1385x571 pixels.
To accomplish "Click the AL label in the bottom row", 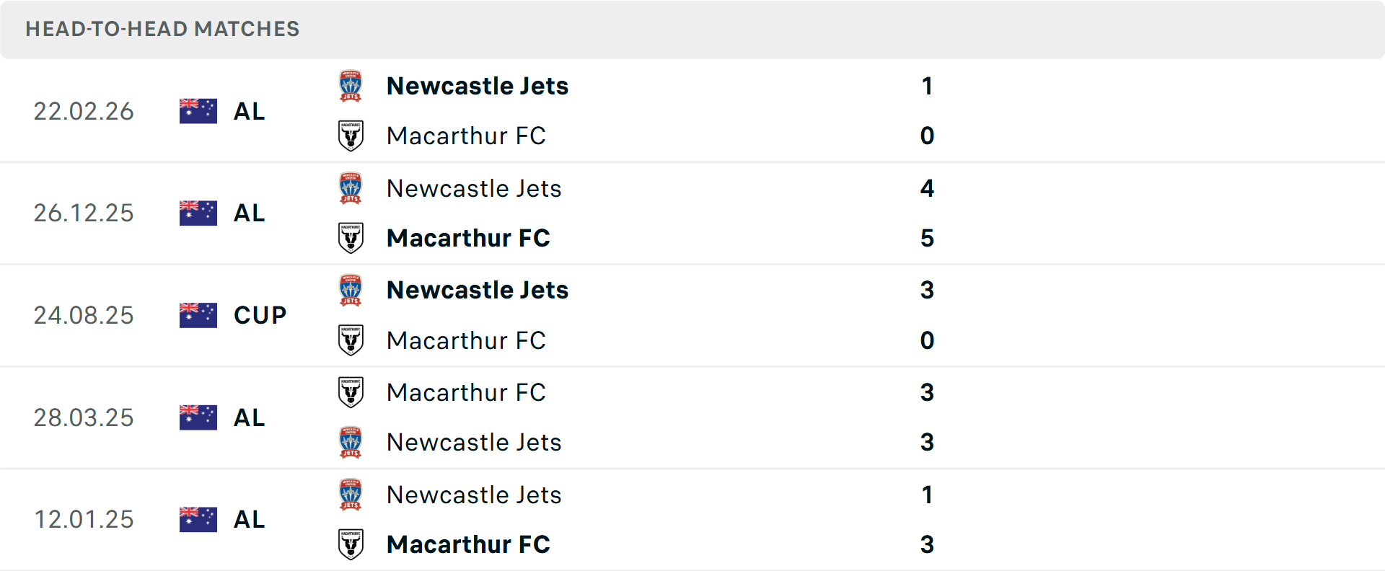I will tap(249, 519).
